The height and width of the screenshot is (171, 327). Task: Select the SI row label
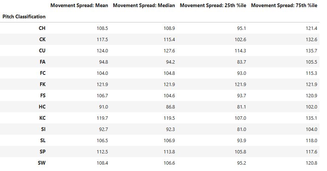tap(43, 129)
